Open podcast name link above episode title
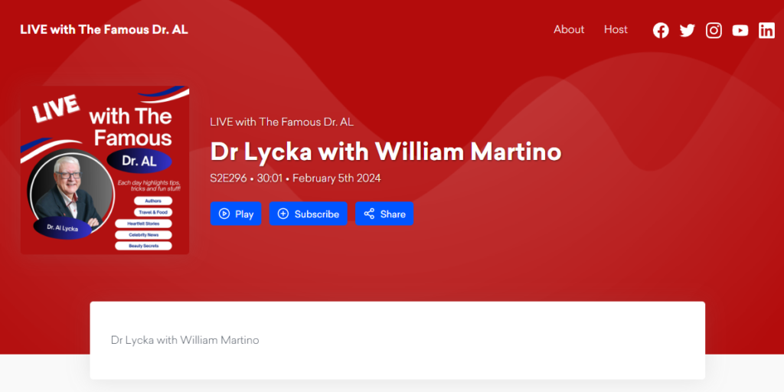 coord(282,122)
